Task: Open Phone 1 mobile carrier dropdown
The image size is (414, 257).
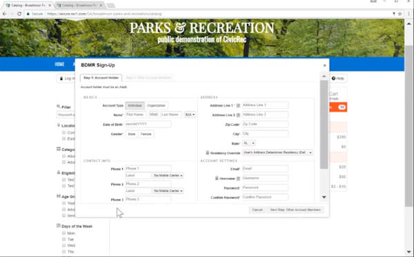Action: point(168,176)
